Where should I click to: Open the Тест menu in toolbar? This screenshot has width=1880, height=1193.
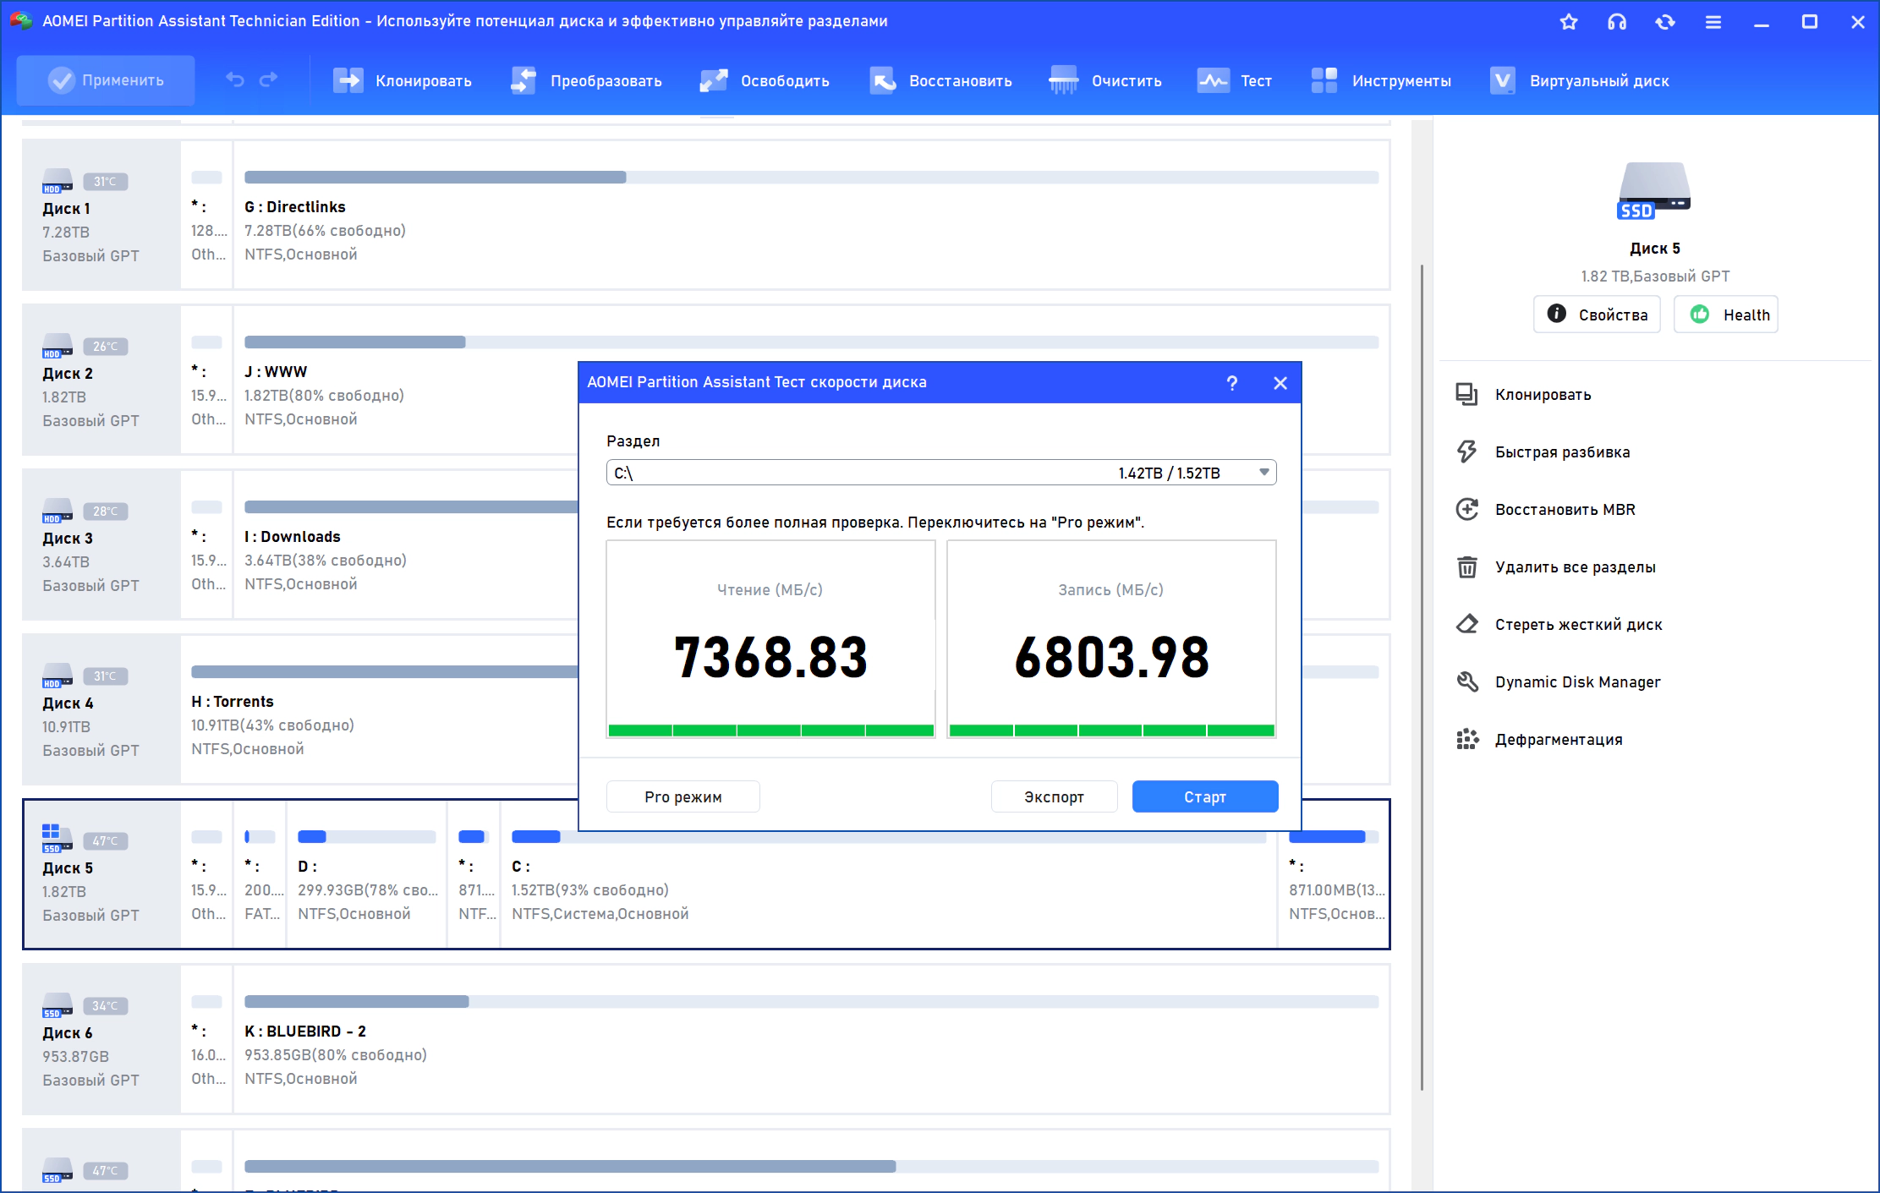point(1235,80)
